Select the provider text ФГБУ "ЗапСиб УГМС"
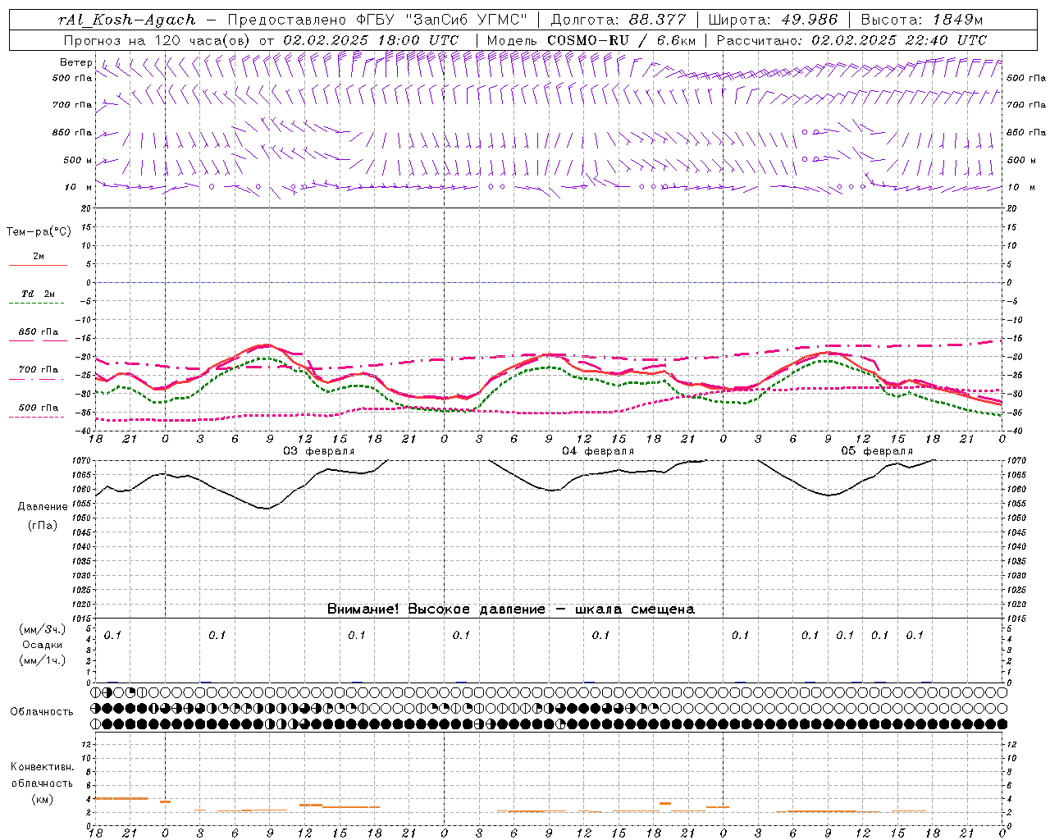This screenshot has height=840, width=1050. [443, 20]
